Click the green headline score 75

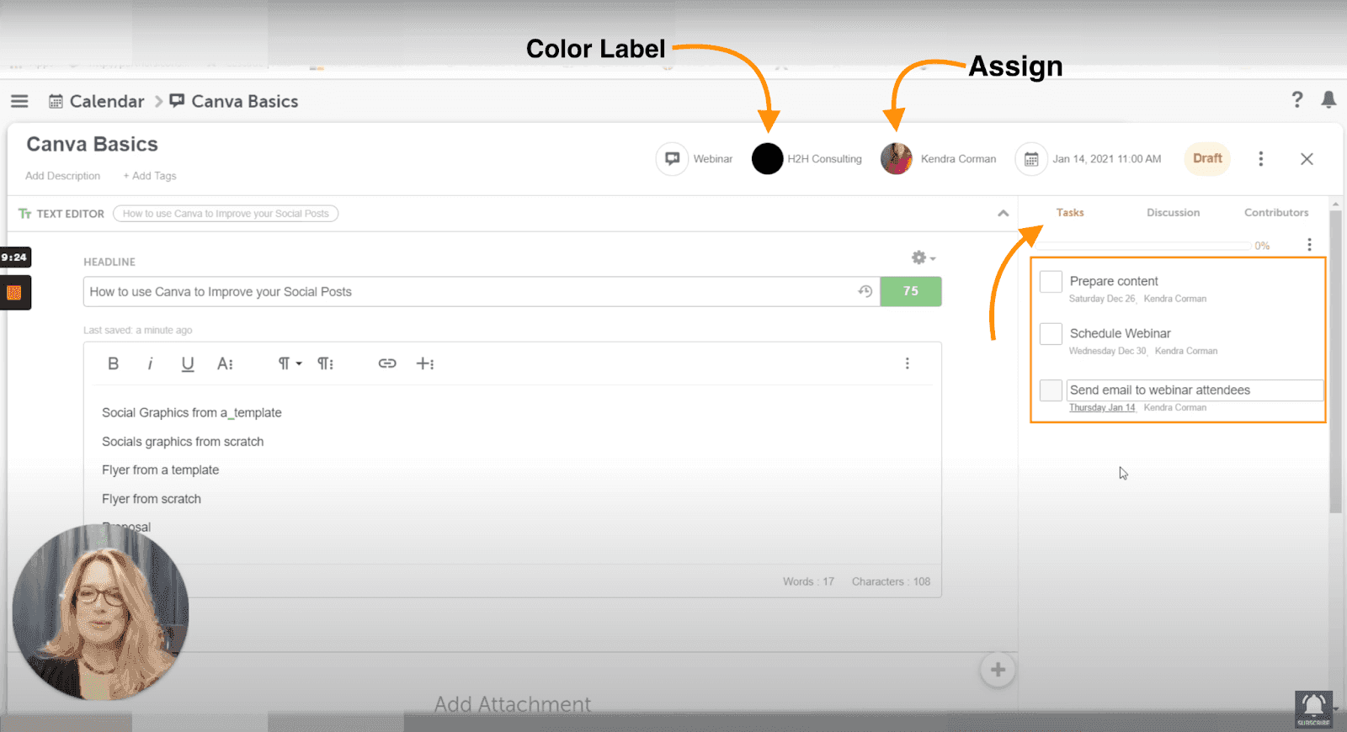click(x=911, y=291)
